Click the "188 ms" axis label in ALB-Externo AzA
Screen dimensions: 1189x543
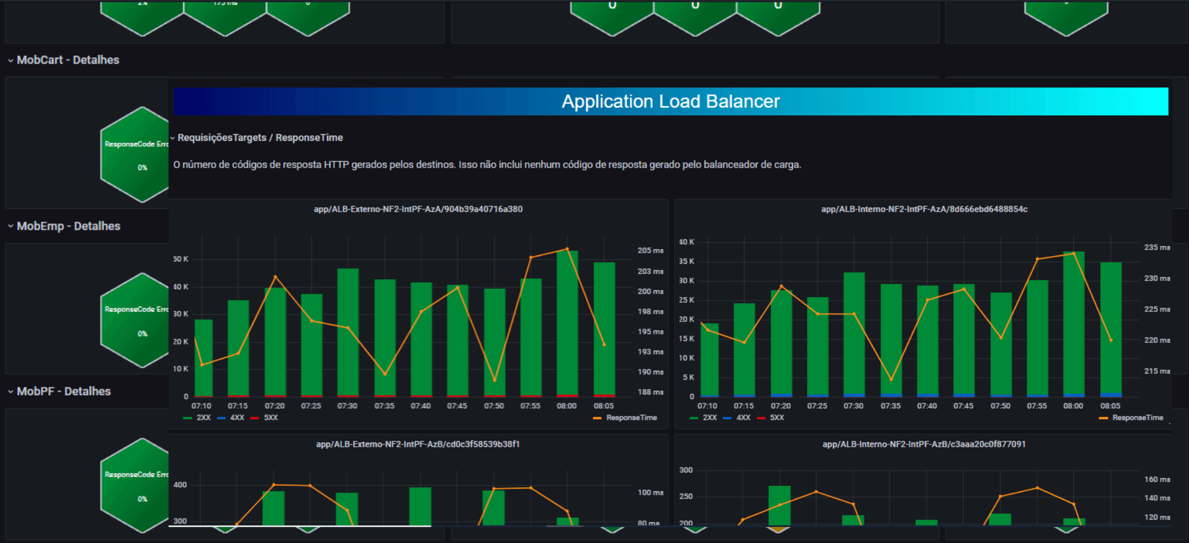coord(650,392)
